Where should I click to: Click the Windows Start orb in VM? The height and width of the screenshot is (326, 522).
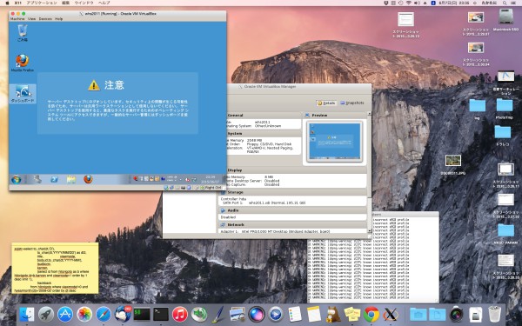[x=16, y=180]
